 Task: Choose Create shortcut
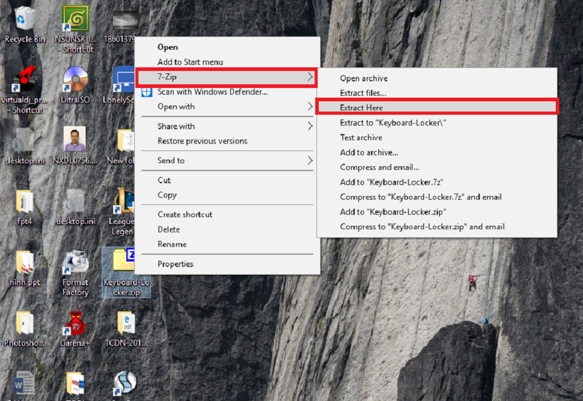pos(227,215)
